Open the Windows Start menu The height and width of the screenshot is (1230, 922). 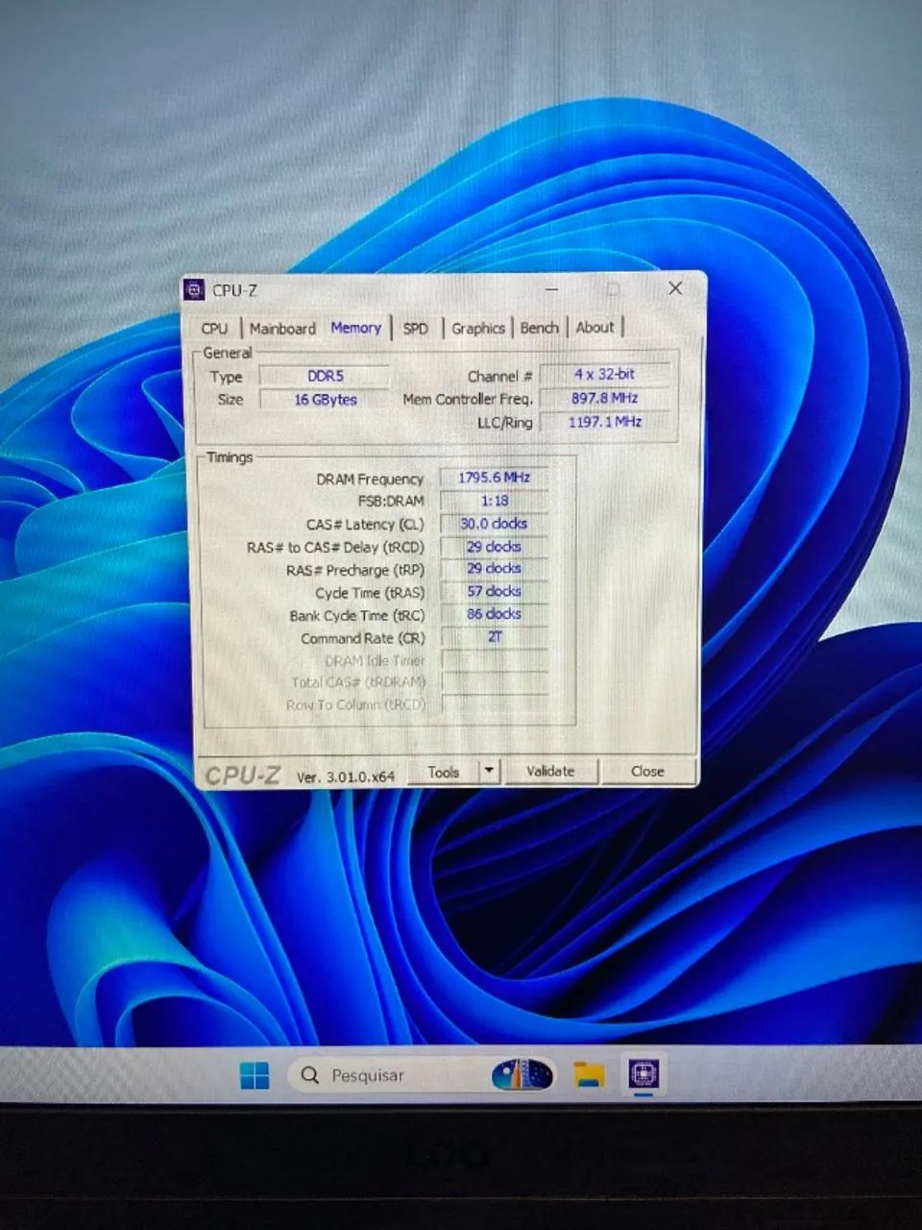click(255, 1075)
